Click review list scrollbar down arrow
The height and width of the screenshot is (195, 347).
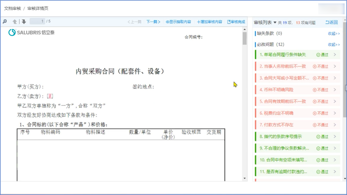345,179
